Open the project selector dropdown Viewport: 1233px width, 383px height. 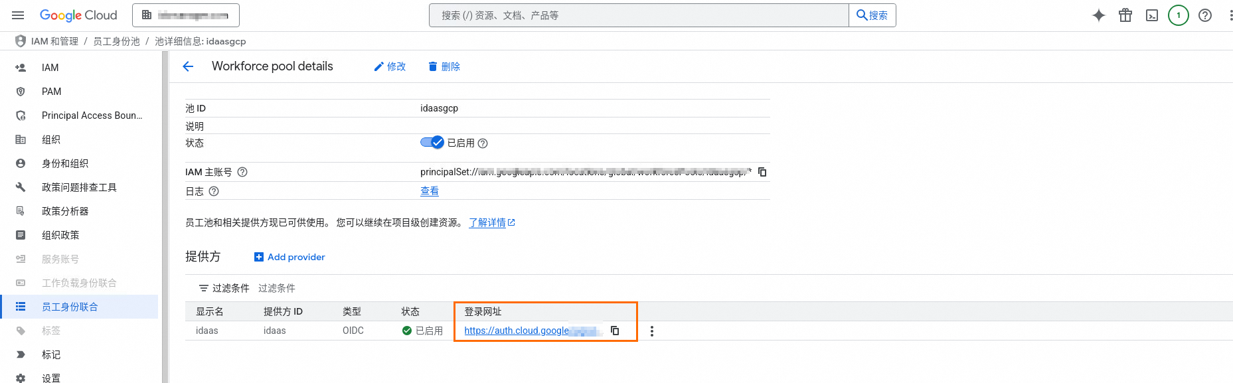(x=186, y=15)
